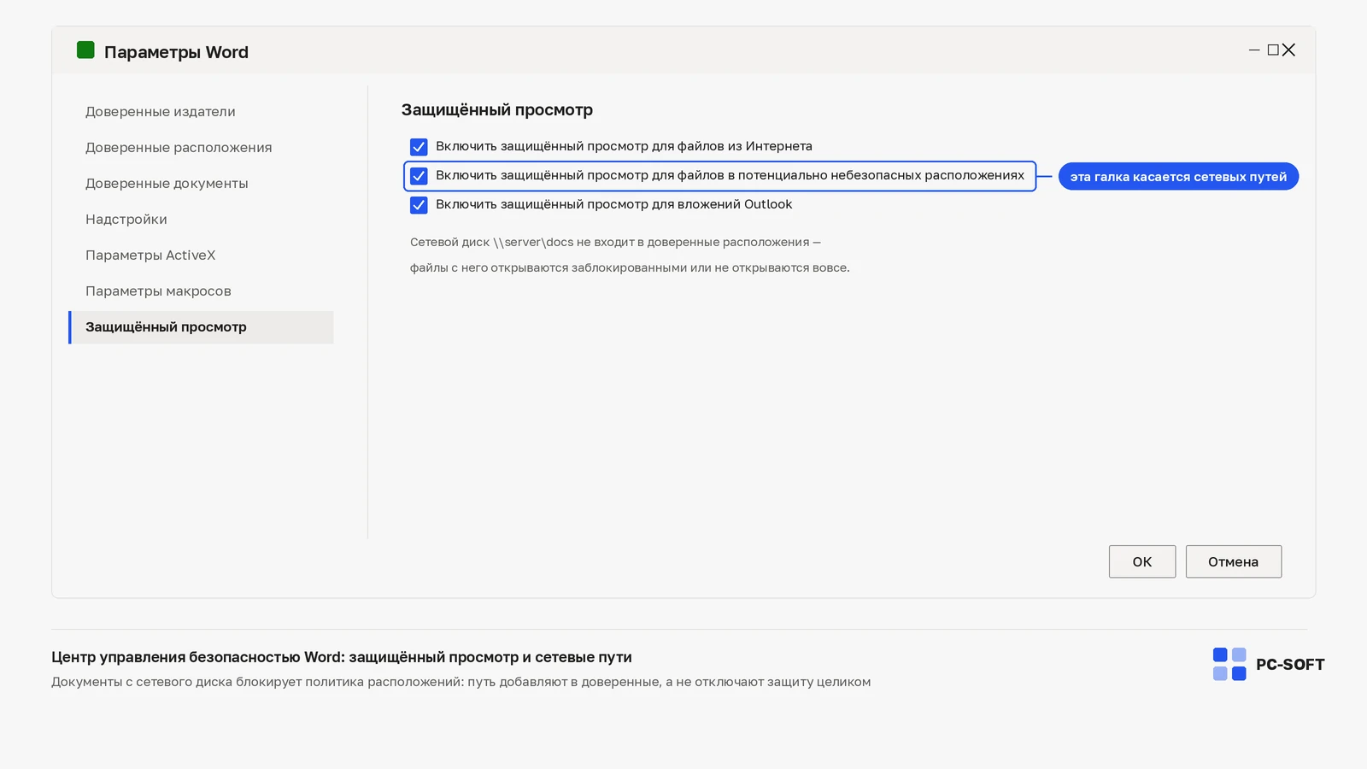This screenshot has width=1367, height=769.
Task: Maximize the Параметры Word dialog
Action: pyautogui.click(x=1273, y=50)
